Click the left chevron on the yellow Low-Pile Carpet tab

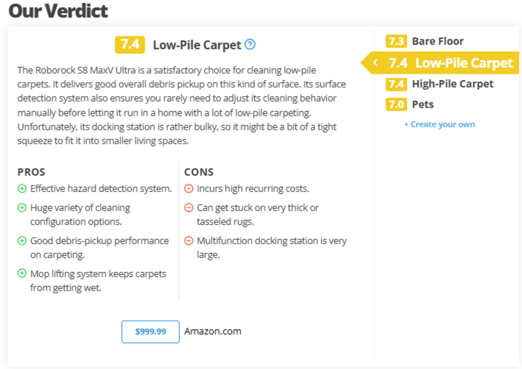[x=375, y=63]
